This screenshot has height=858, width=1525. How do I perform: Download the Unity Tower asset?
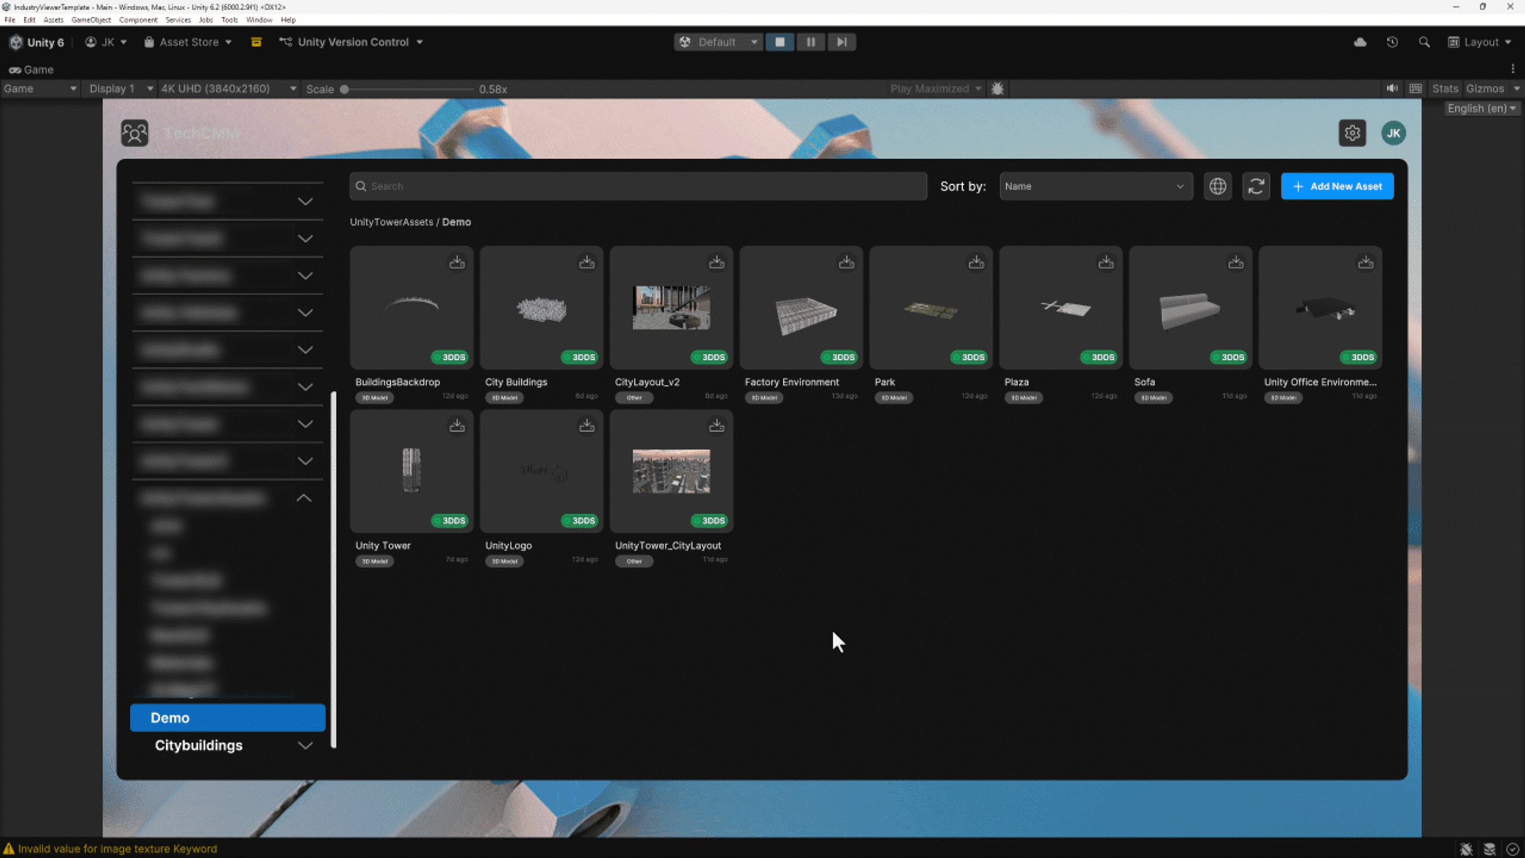click(457, 425)
